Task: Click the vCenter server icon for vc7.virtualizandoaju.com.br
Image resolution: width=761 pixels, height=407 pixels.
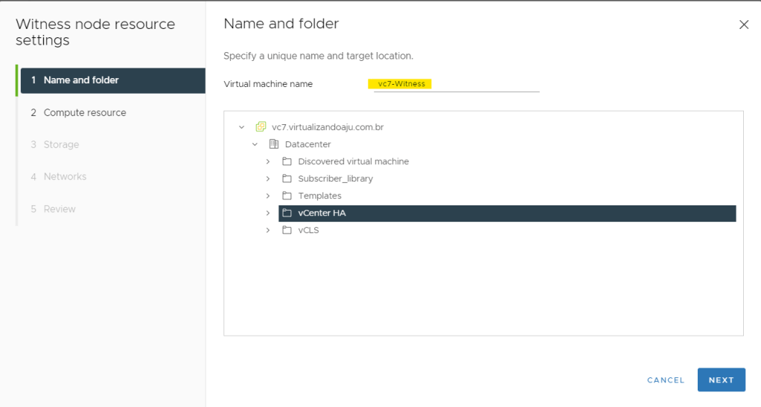Action: [261, 127]
